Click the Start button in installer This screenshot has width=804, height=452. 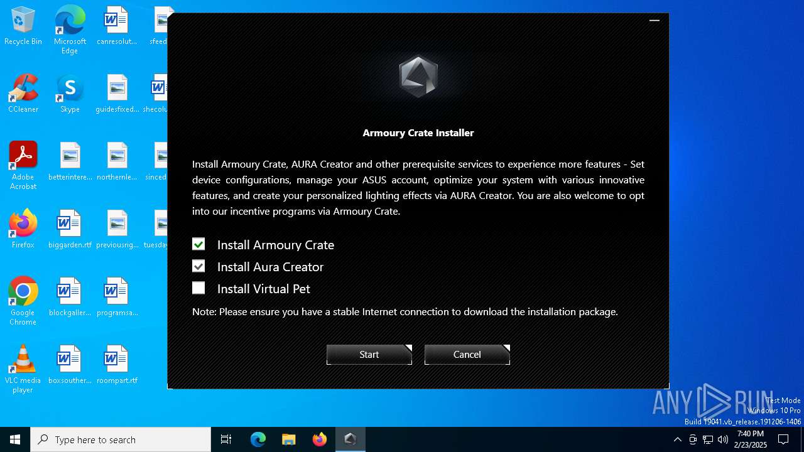point(369,355)
